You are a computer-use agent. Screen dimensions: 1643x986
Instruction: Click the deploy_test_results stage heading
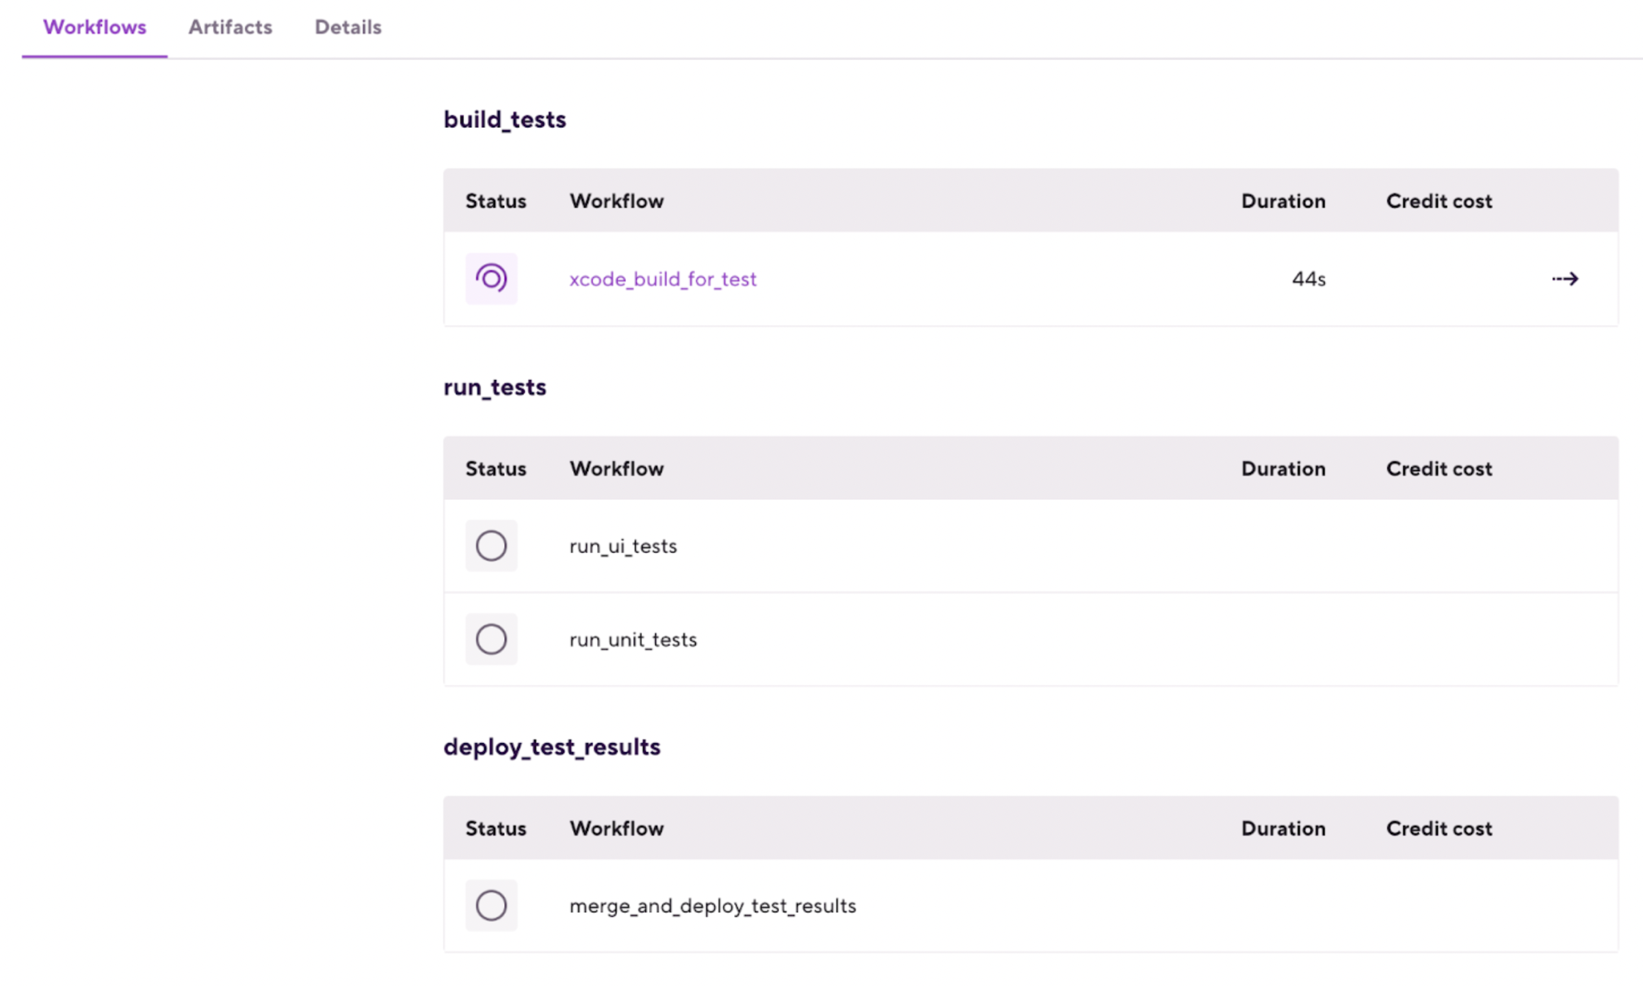552,747
